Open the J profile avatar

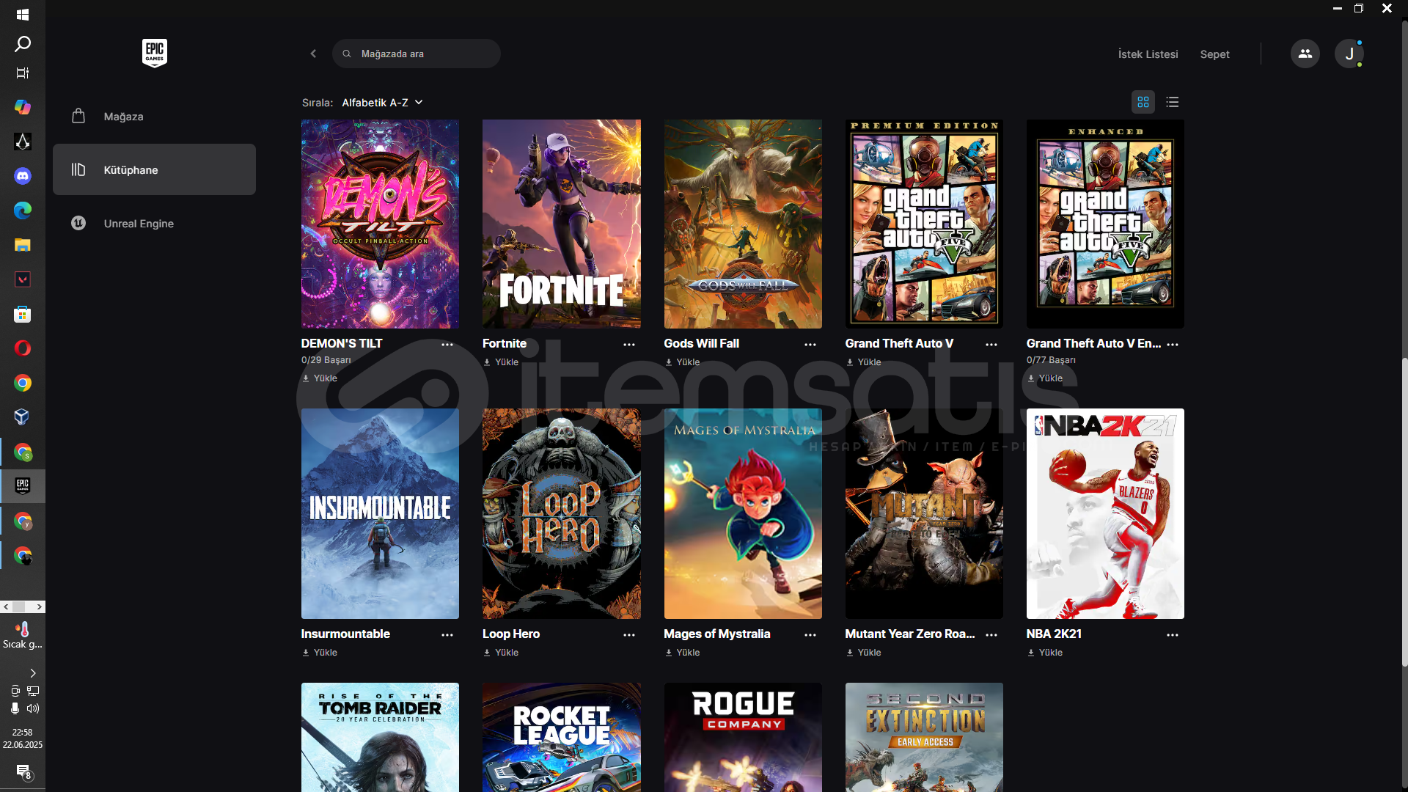1349,54
